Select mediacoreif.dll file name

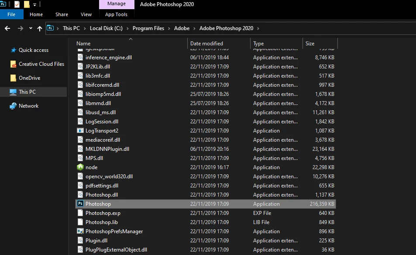(x=103, y=140)
